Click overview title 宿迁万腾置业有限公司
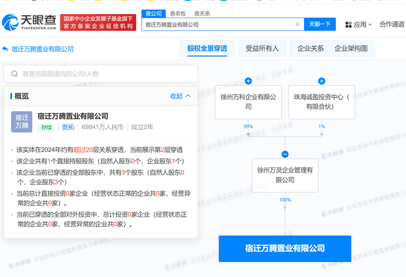This screenshot has width=406, height=277. tap(72, 116)
